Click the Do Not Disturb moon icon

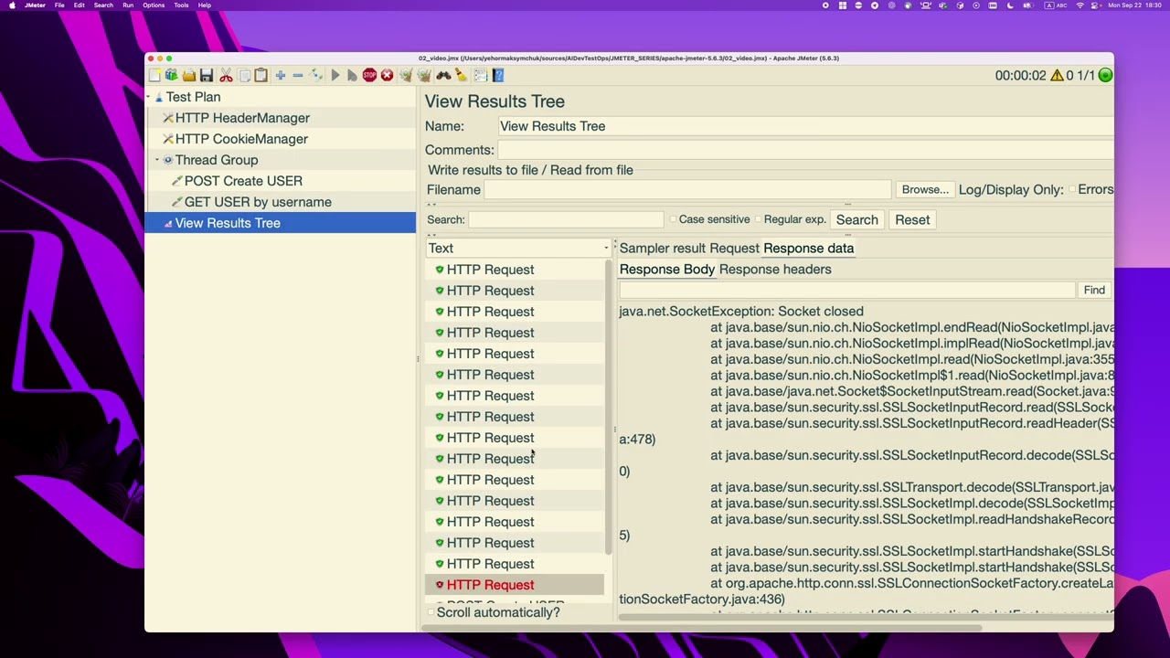click(x=1010, y=5)
